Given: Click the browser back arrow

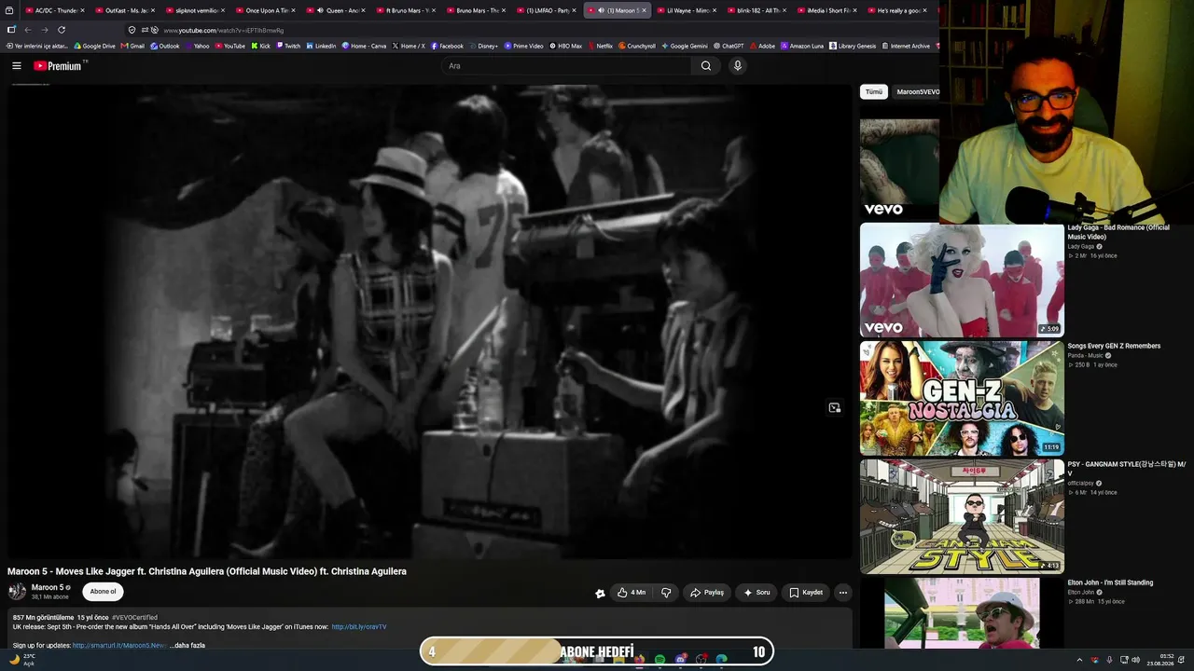Looking at the screenshot, I should click(27, 30).
